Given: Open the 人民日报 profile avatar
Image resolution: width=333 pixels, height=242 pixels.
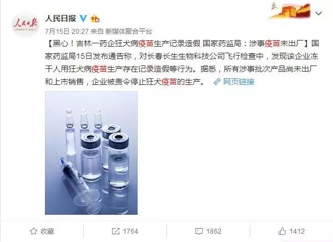Looking at the screenshot, I should (x=26, y=24).
